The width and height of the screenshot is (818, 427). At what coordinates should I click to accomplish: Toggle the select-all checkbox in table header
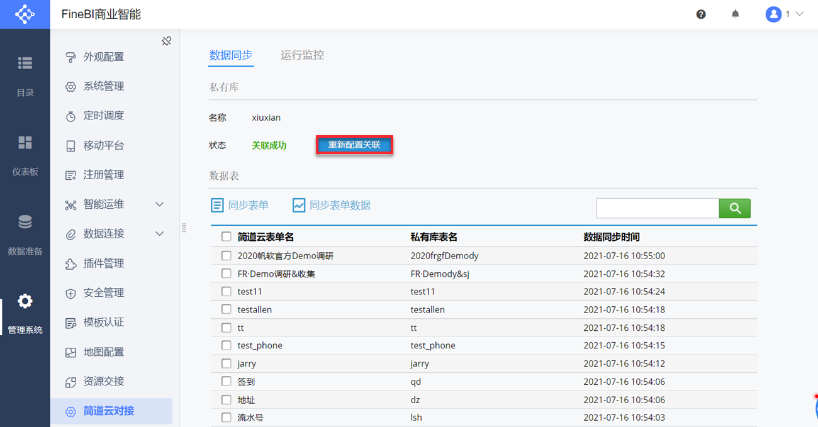(x=227, y=237)
